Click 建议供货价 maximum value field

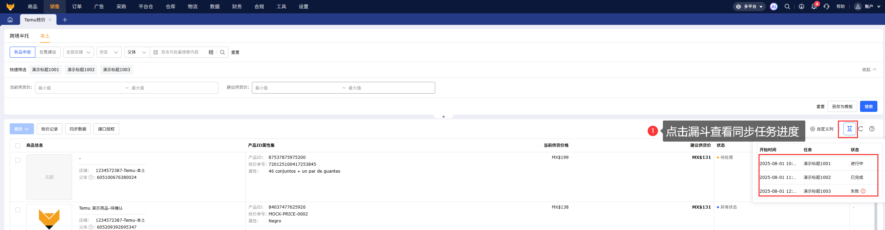(390, 88)
